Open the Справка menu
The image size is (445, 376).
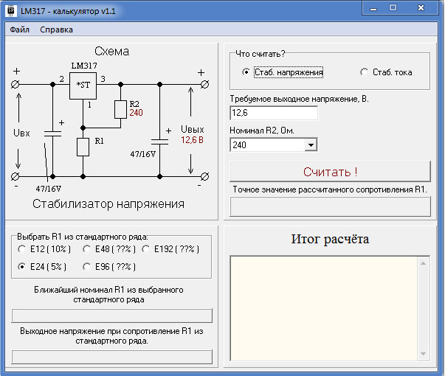(56, 30)
